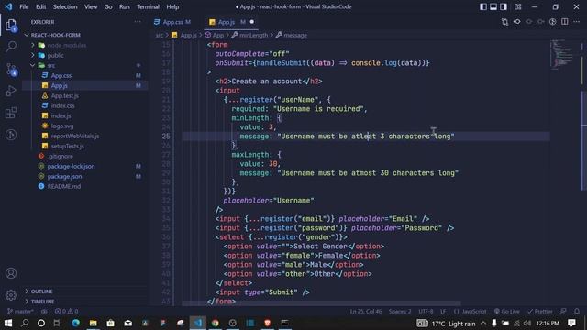Click Prettier status bar item
Image resolution: width=587 pixels, height=330 pixels.
coord(540,312)
